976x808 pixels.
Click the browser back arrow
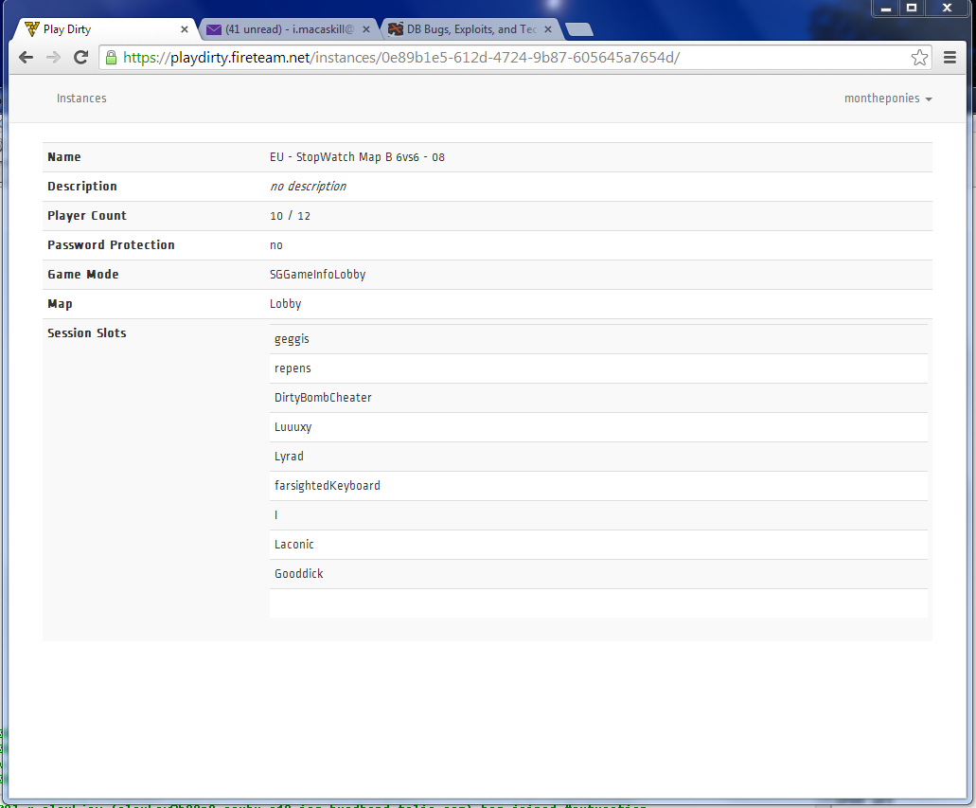click(26, 58)
